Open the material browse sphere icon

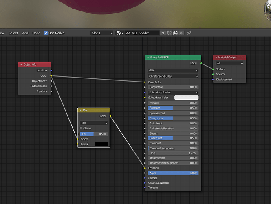tap(120, 33)
